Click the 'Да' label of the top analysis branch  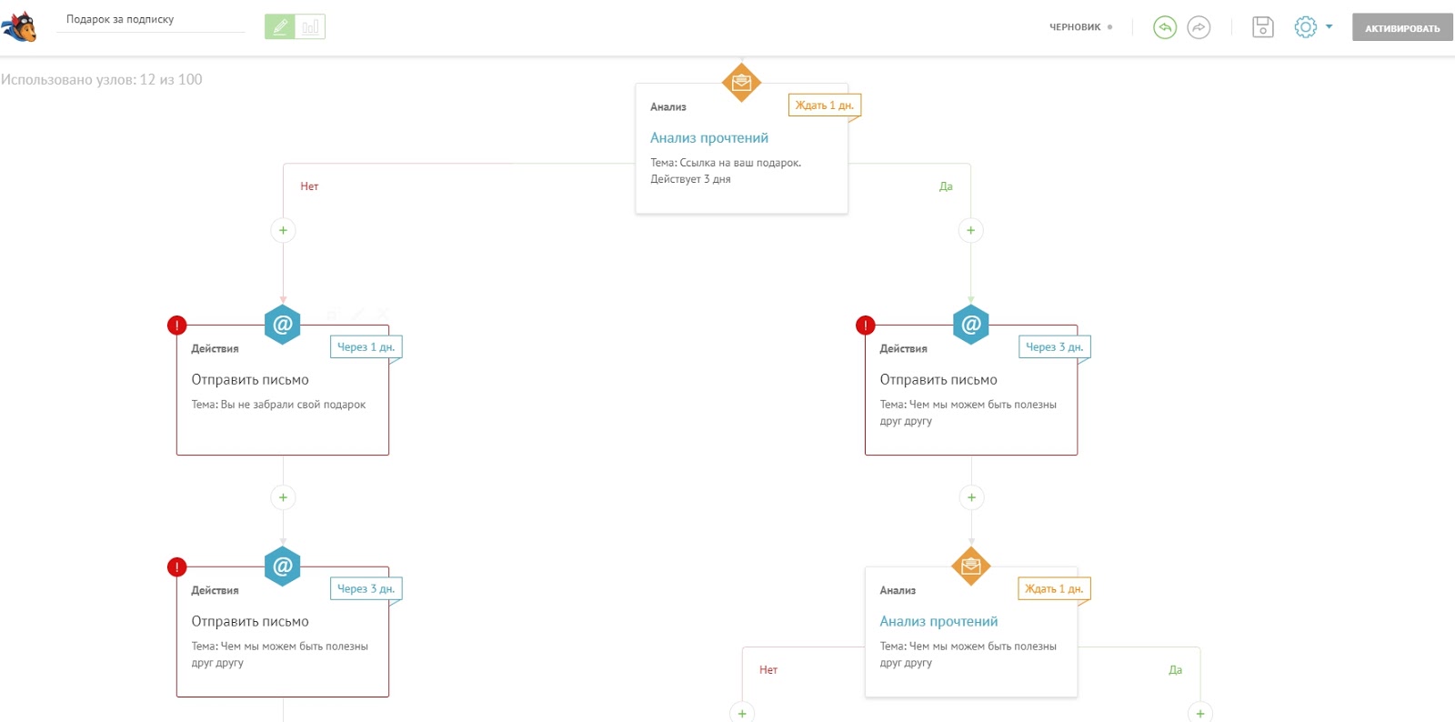click(946, 186)
